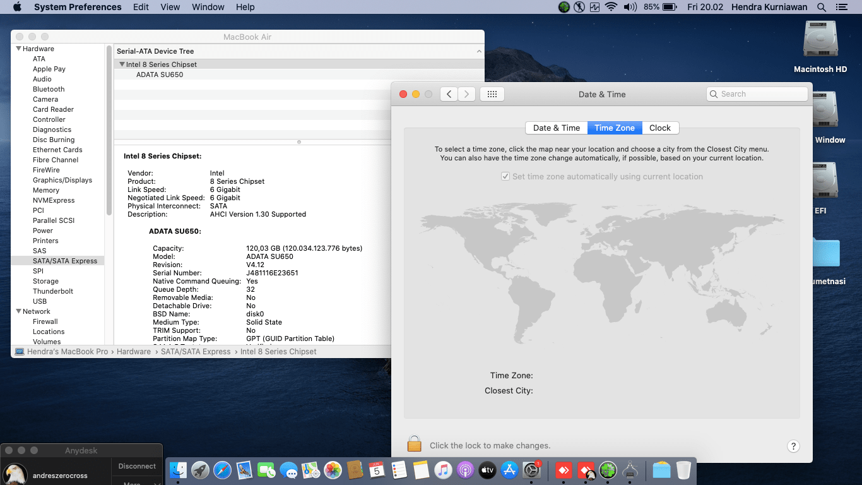Open Contacts book in the Dock
The width and height of the screenshot is (862, 485).
[355, 470]
